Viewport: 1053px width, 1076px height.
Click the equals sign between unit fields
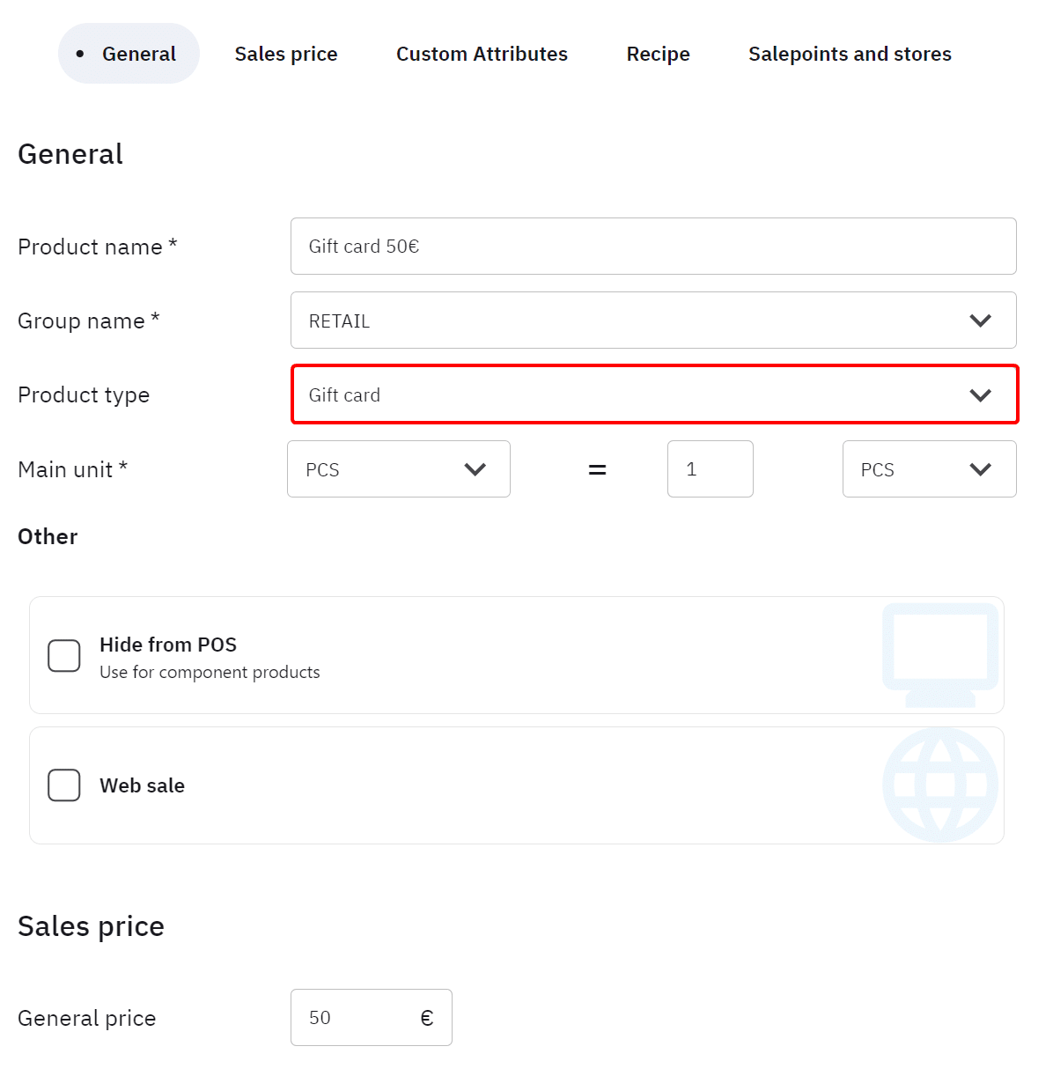tap(597, 470)
